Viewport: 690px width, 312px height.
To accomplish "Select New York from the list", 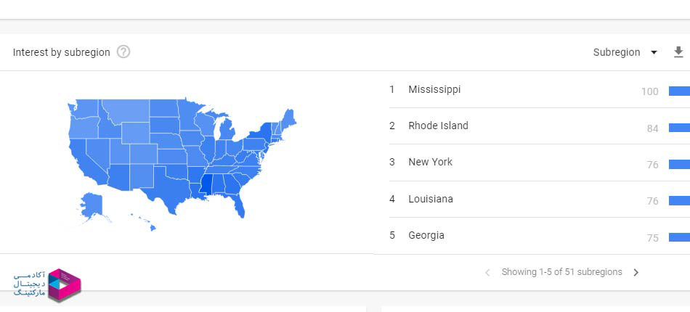I will point(430,163).
